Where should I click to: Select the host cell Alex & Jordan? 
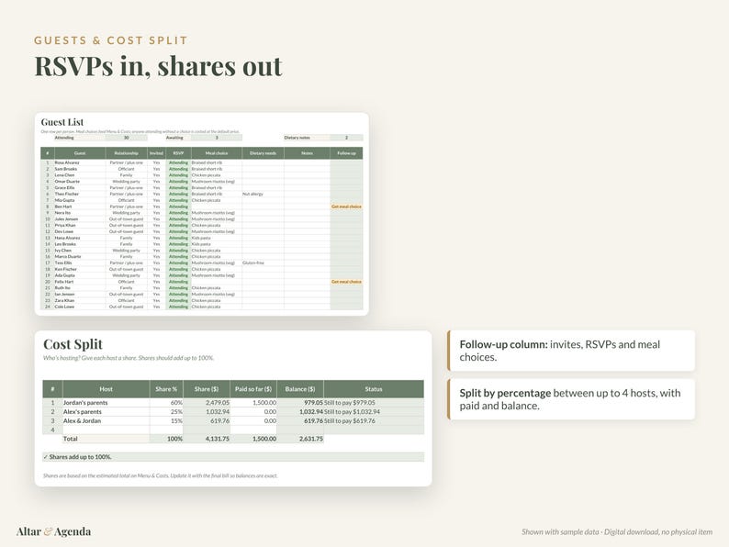point(106,421)
